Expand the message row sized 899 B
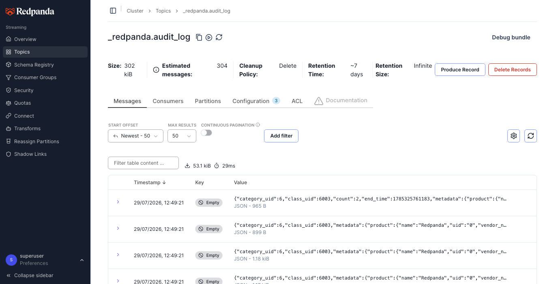 pyautogui.click(x=118, y=228)
